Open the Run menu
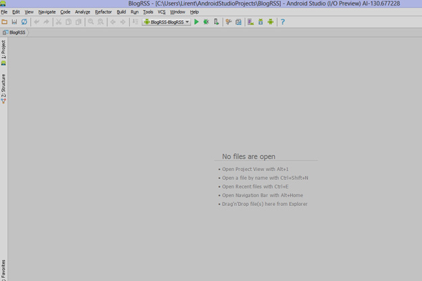This screenshot has height=281, width=422. (x=134, y=12)
